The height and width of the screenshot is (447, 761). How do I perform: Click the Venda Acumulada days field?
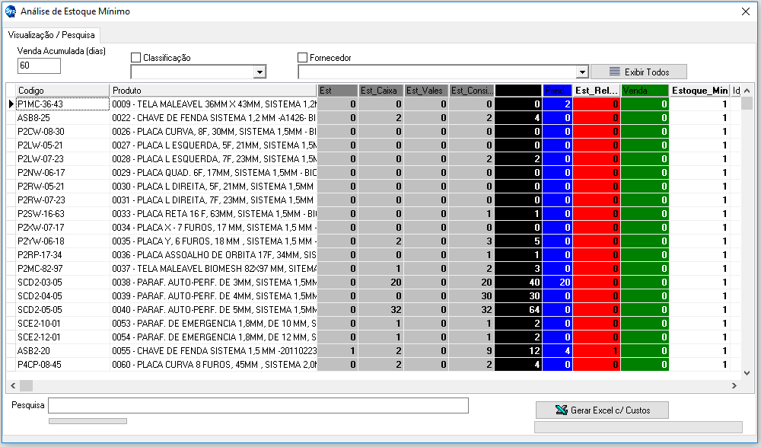point(39,66)
